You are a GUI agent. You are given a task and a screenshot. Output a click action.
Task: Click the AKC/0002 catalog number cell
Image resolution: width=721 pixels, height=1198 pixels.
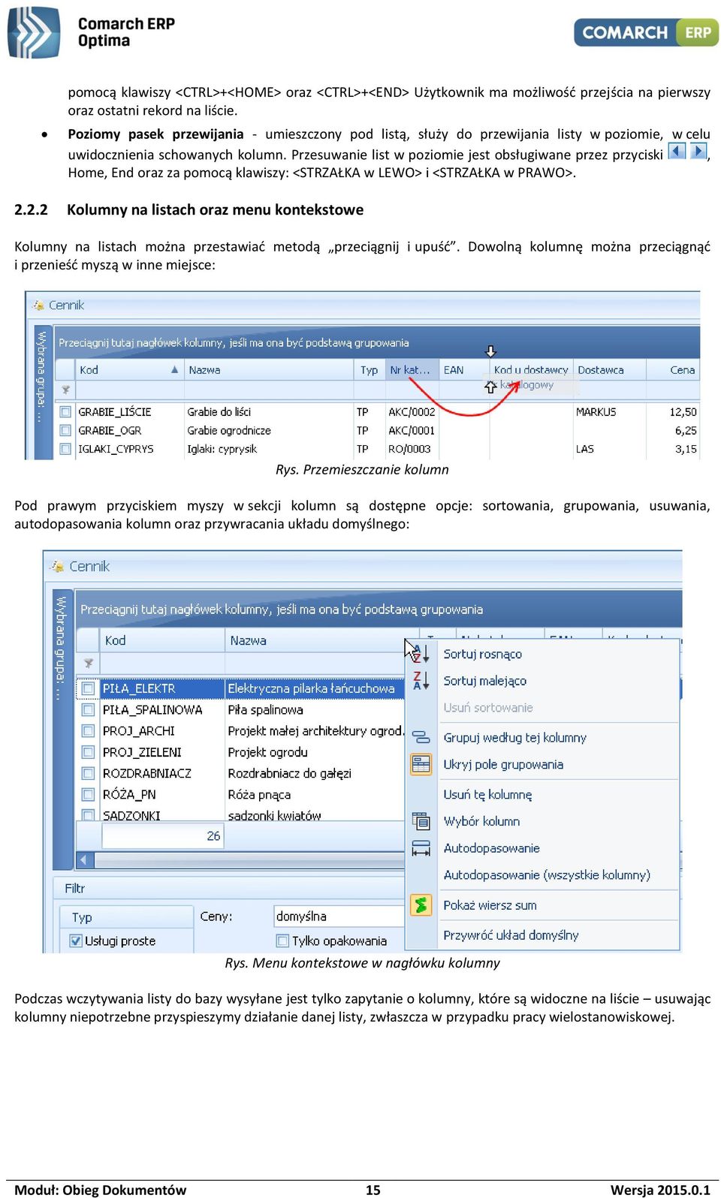tap(411, 412)
